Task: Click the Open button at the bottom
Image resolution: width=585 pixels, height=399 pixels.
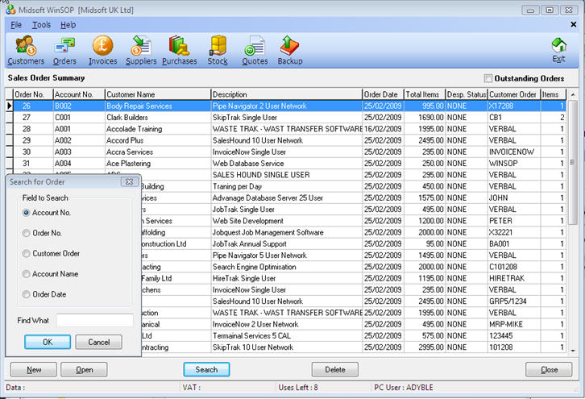Action: point(85,369)
